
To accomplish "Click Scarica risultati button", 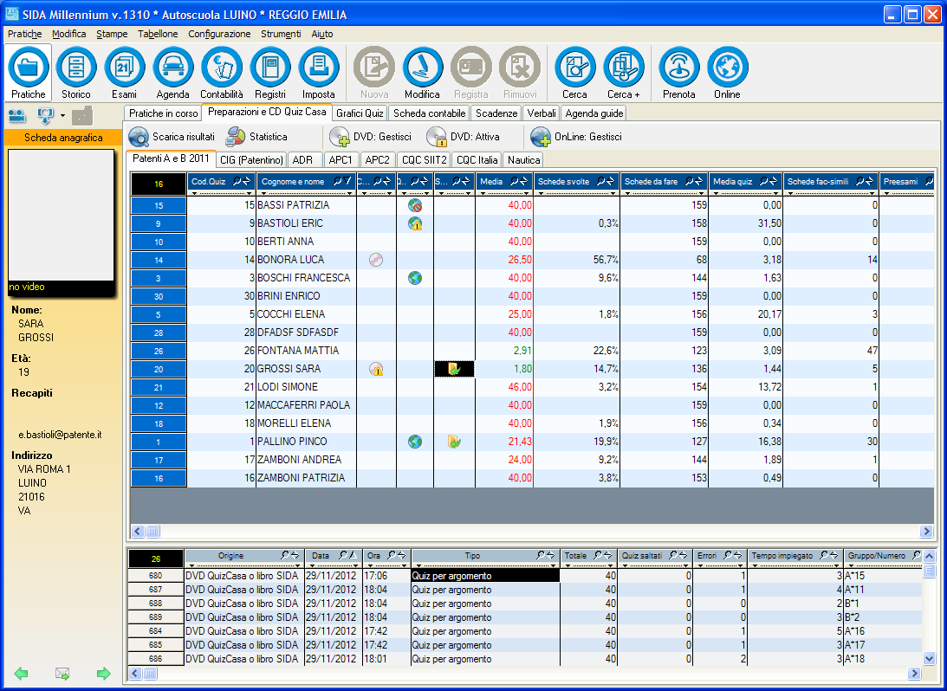I will 172,137.
